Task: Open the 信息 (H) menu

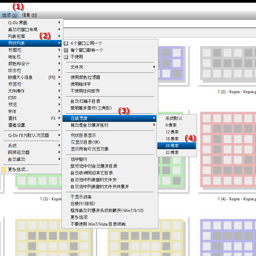Action: coord(30,15)
